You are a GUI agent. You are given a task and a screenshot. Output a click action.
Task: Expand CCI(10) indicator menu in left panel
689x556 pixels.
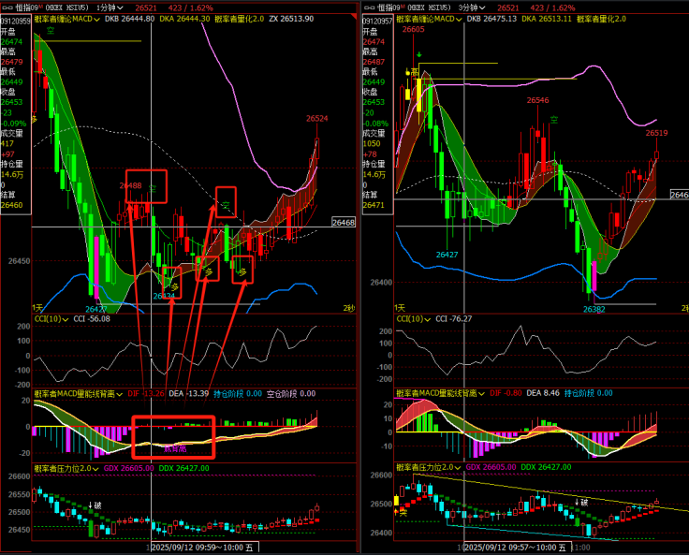point(67,319)
